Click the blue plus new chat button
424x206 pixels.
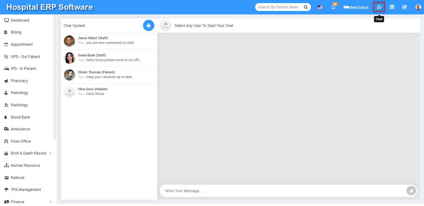pyautogui.click(x=149, y=25)
